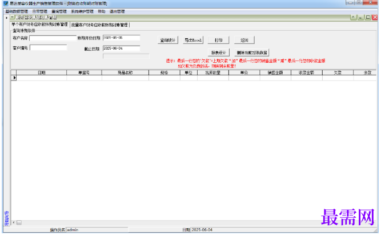The width and height of the screenshot is (385, 235).
Task: Switch to the batch-customer reconciliation tab
Action: (x=100, y=25)
